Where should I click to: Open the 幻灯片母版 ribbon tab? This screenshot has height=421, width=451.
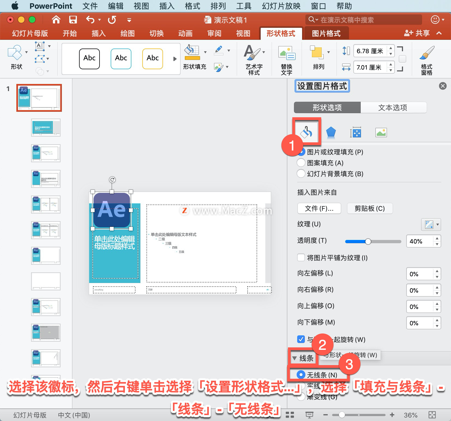30,34
